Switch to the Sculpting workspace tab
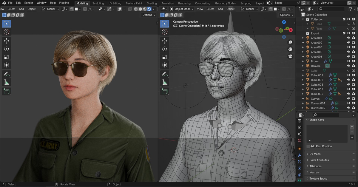Screen dimensions: 358x187 click(98, 3)
